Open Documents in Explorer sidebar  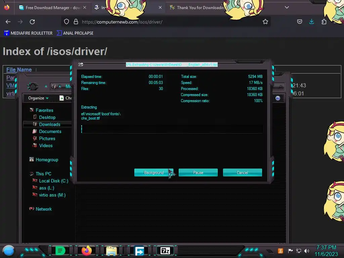coord(50,131)
